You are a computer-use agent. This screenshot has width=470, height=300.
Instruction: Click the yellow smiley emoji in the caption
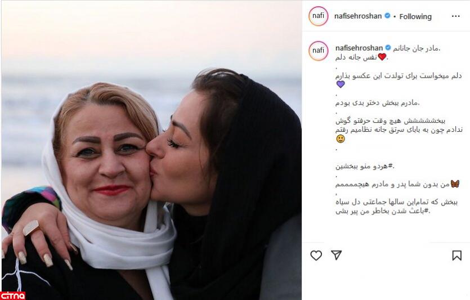coord(341,139)
